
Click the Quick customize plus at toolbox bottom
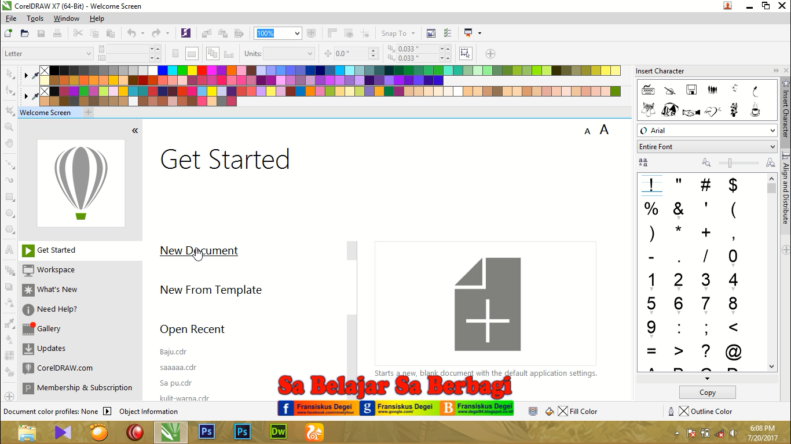click(x=9, y=397)
